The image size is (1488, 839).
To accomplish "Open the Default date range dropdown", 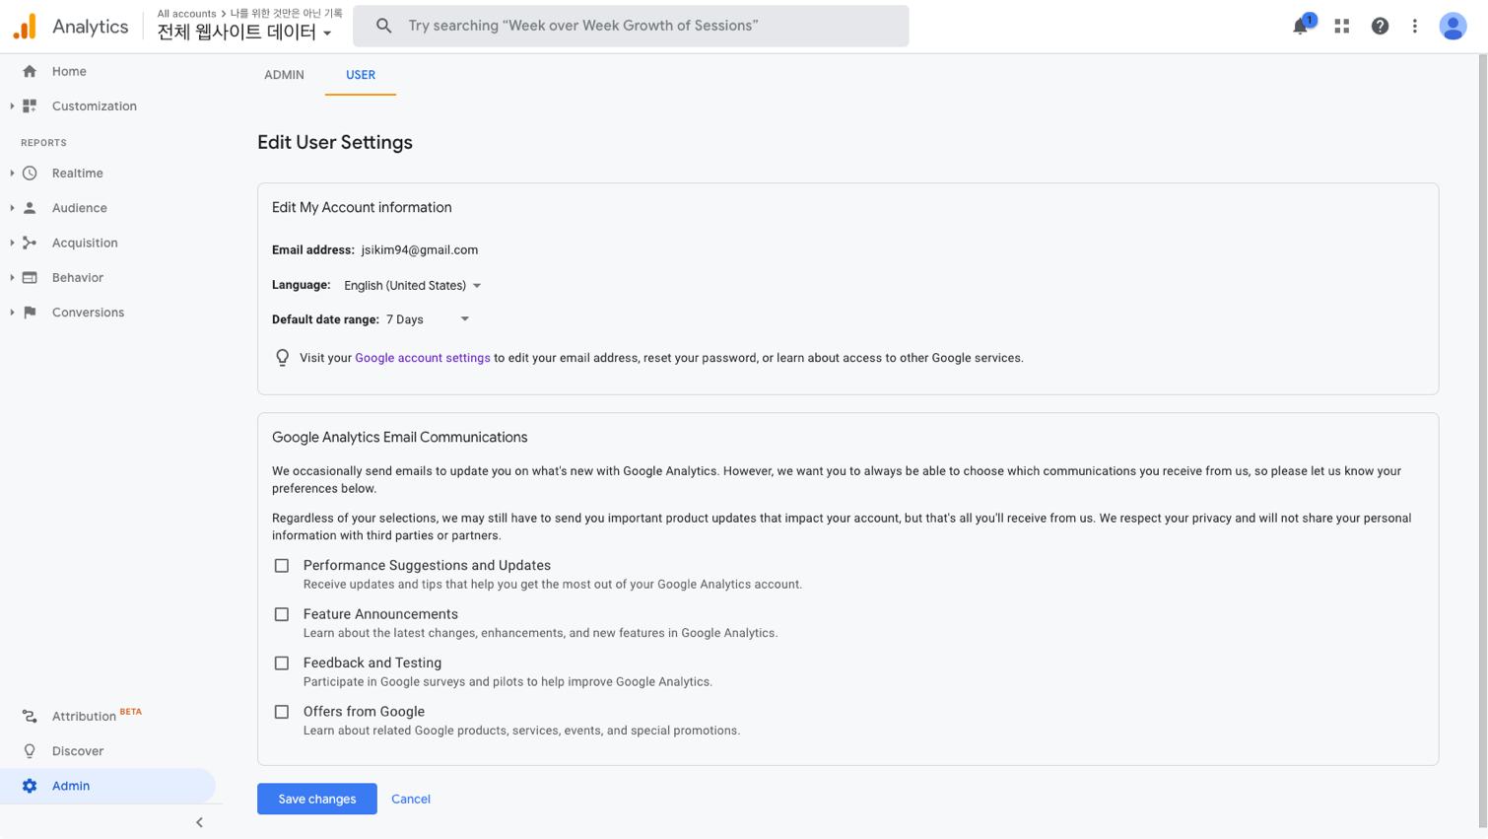I will pos(428,319).
